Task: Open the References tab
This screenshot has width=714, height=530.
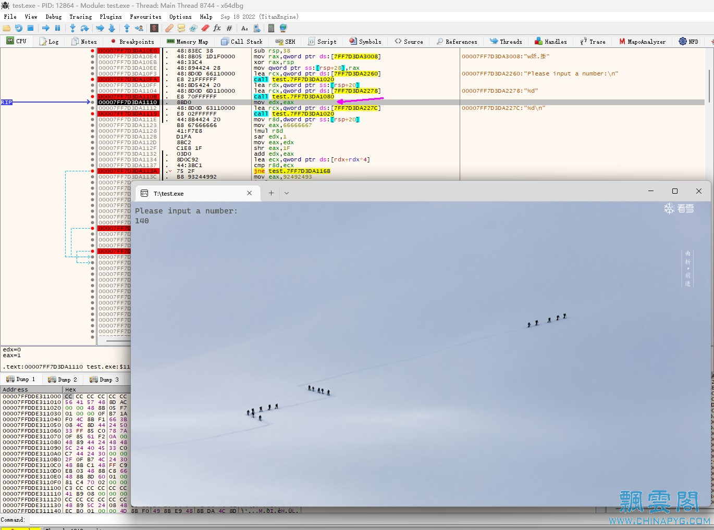Action: pyautogui.click(x=457, y=42)
